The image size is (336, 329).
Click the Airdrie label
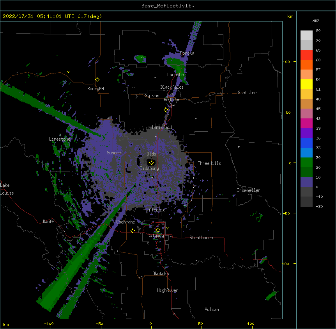pos(157,210)
